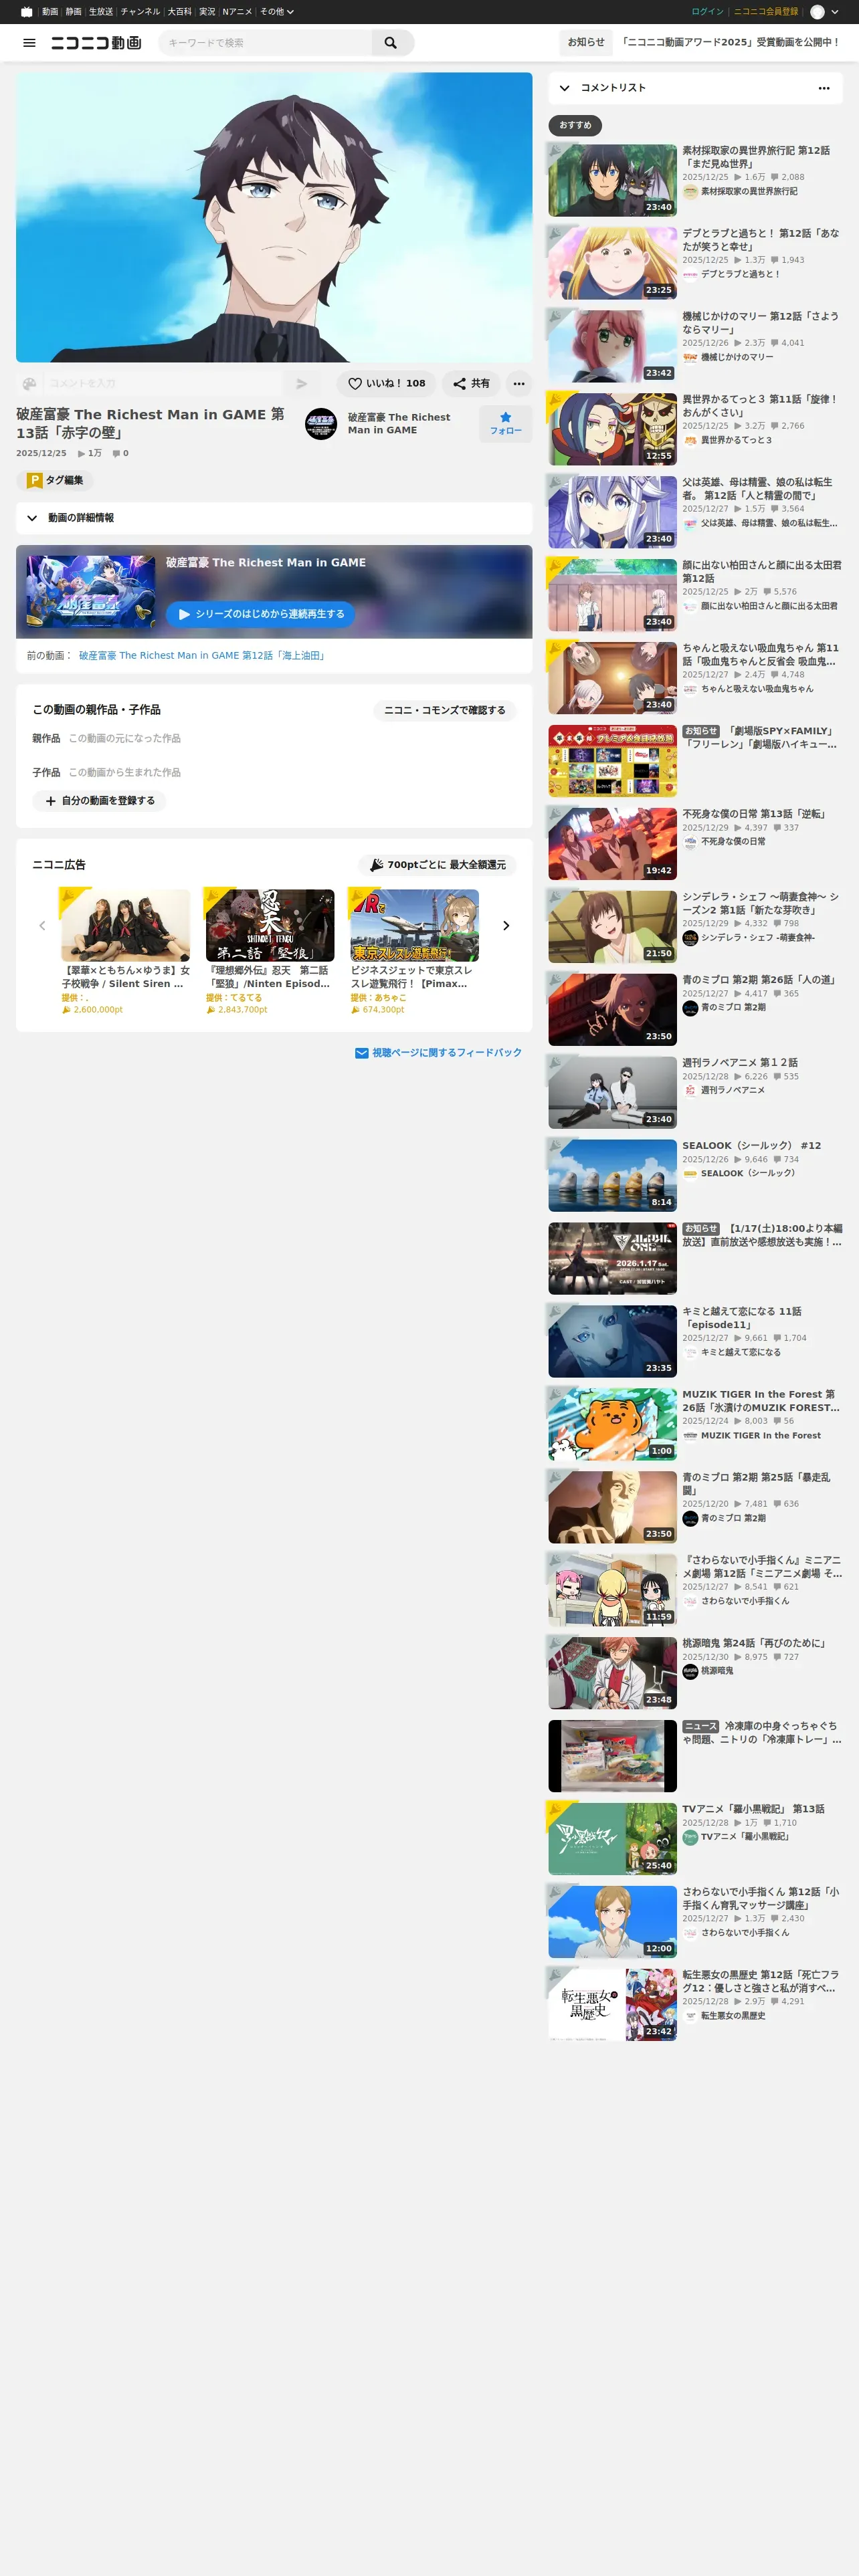The image size is (859, 2576).
Task: Open the コメントリスト three-dot options
Action: (x=824, y=88)
